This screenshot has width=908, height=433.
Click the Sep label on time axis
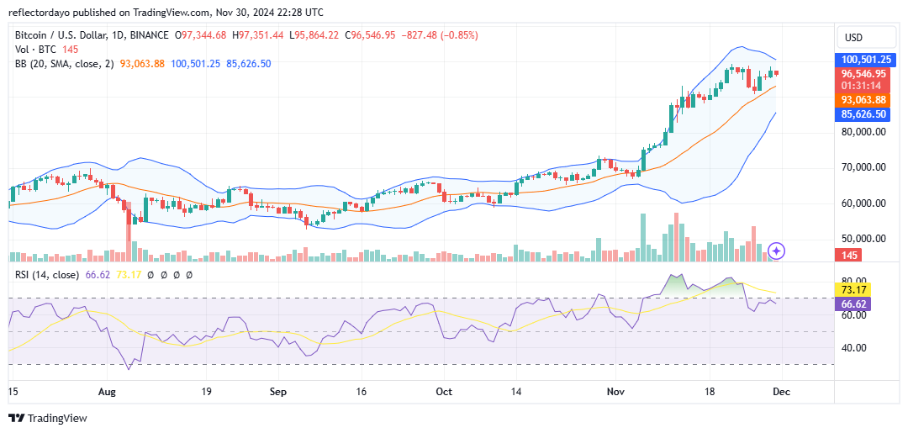tap(278, 392)
